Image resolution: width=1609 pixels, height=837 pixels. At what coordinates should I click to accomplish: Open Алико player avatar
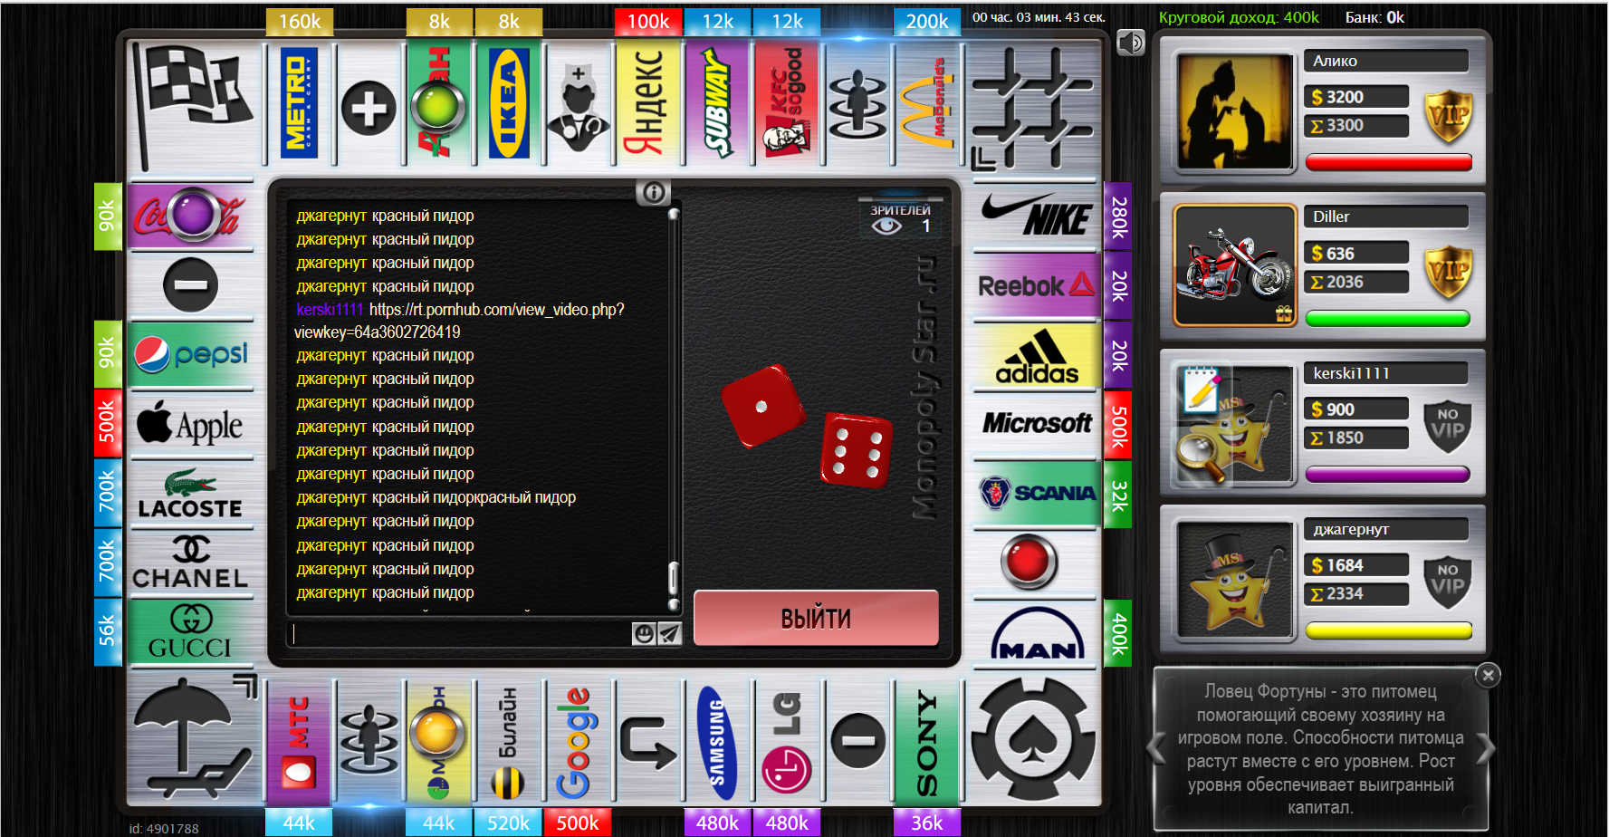[x=1234, y=111]
